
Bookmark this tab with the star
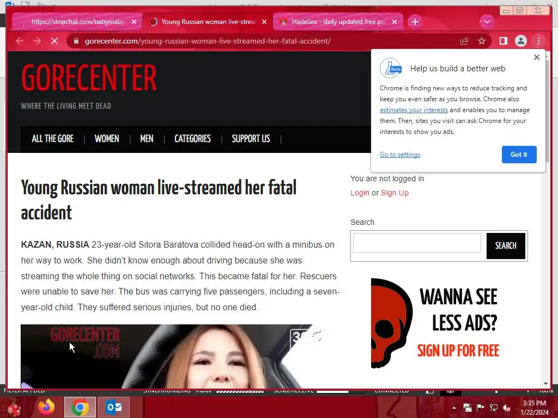pos(482,41)
